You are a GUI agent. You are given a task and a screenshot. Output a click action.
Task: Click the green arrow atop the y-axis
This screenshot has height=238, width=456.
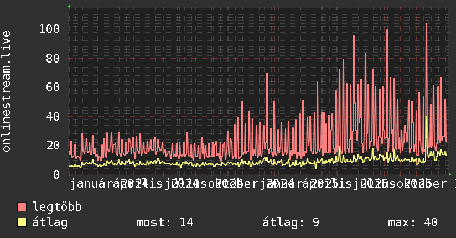(x=69, y=6)
